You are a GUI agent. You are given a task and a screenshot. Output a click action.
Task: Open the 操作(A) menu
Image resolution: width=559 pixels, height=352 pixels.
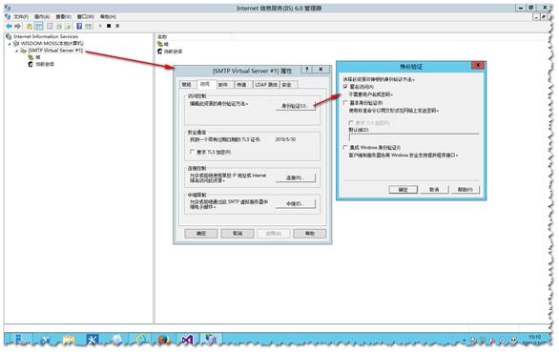coord(42,17)
